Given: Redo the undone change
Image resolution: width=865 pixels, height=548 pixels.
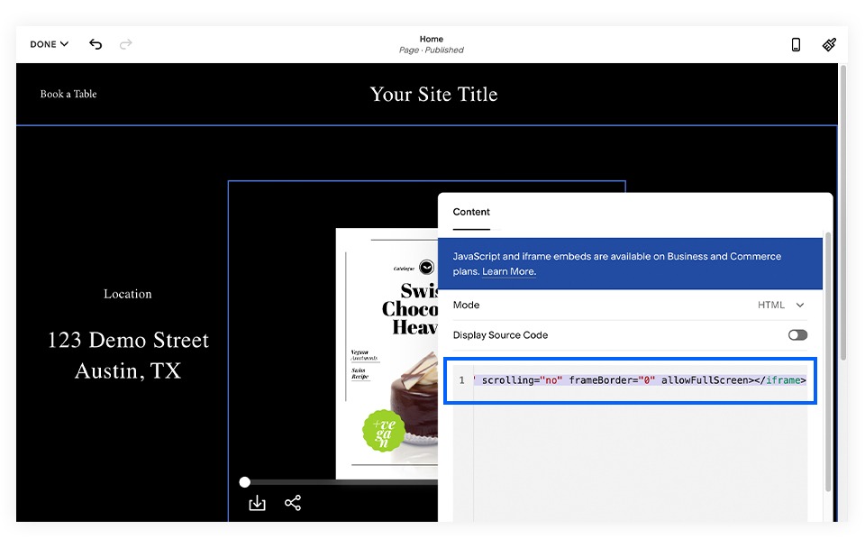Looking at the screenshot, I should [127, 44].
